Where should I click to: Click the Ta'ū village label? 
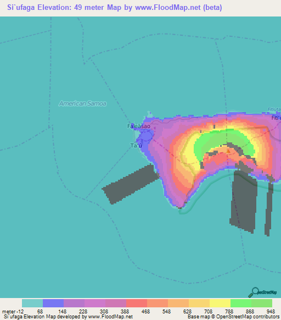coord(136,146)
